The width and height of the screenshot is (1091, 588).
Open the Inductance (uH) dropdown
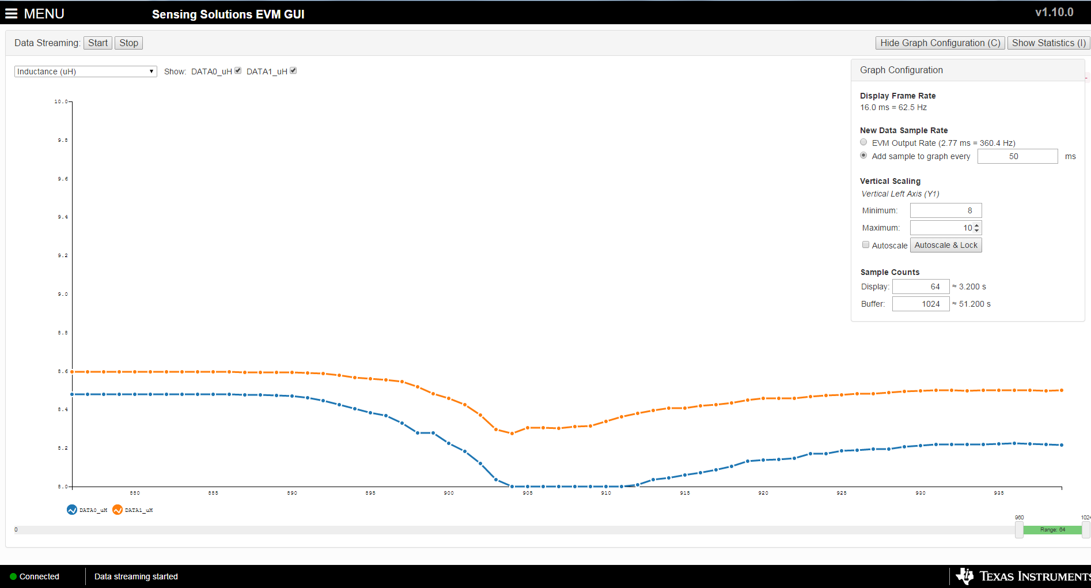(86, 71)
